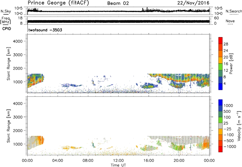Click the -1000 label on Velocity colorbar

point(230,147)
